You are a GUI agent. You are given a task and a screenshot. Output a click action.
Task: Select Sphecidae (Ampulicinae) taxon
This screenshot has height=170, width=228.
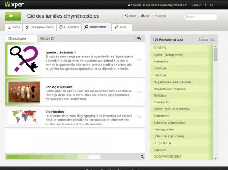click(x=181, y=123)
